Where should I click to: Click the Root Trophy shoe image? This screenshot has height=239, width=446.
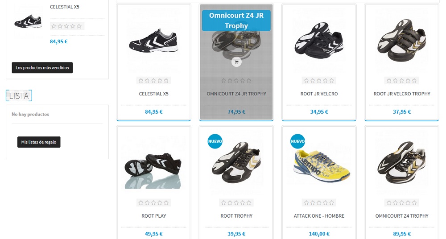236,162
